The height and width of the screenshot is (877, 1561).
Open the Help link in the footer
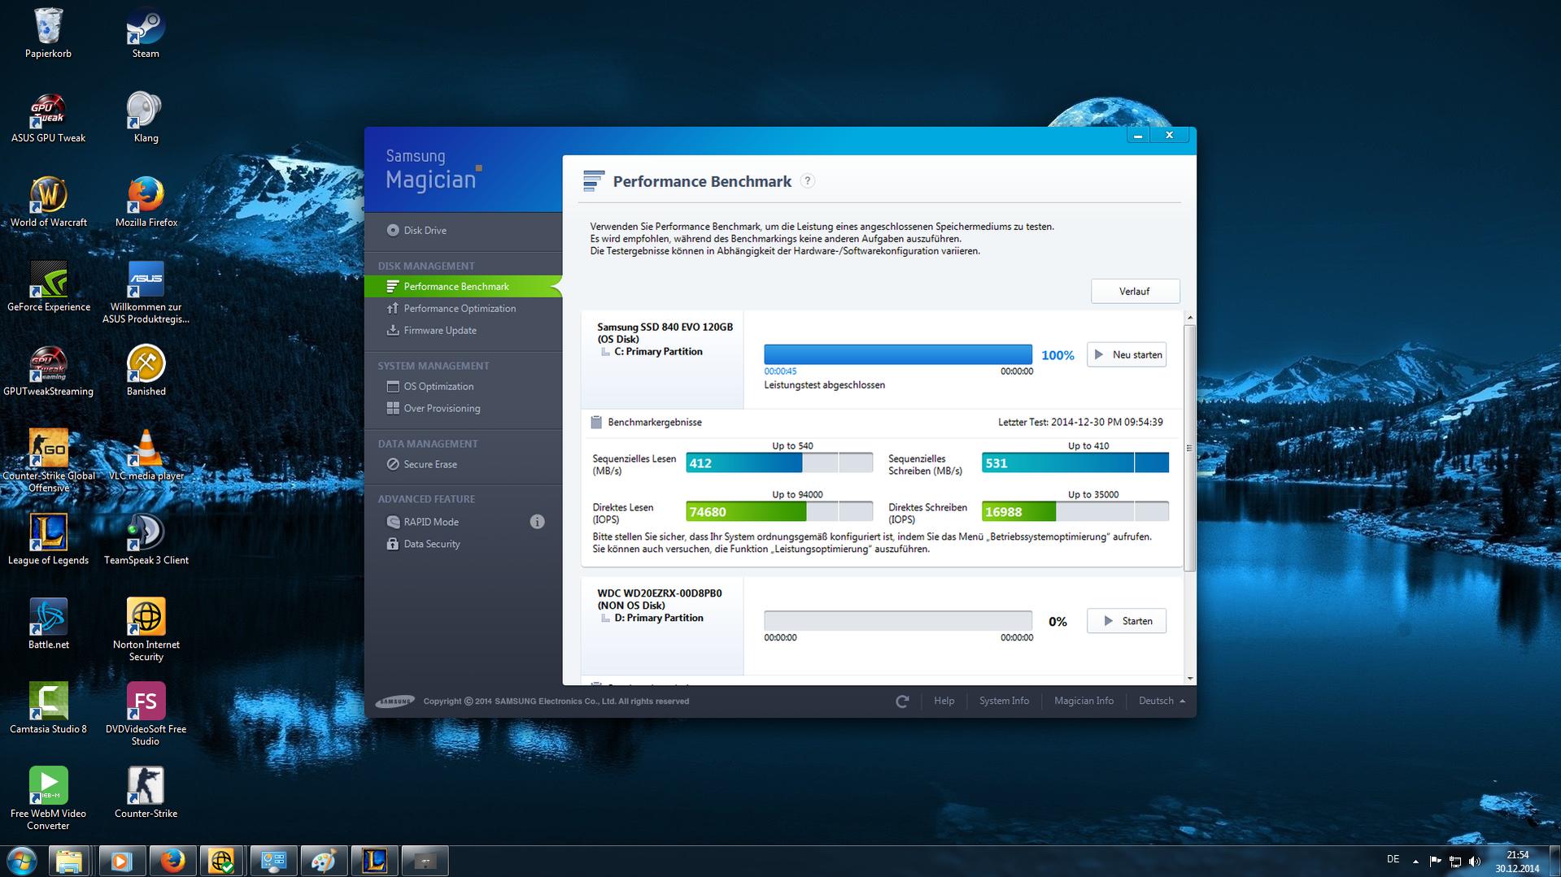pos(944,701)
